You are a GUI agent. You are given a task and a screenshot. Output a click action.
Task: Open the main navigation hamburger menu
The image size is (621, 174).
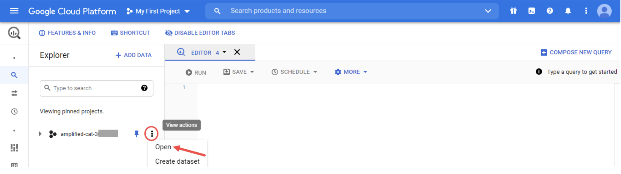14,11
